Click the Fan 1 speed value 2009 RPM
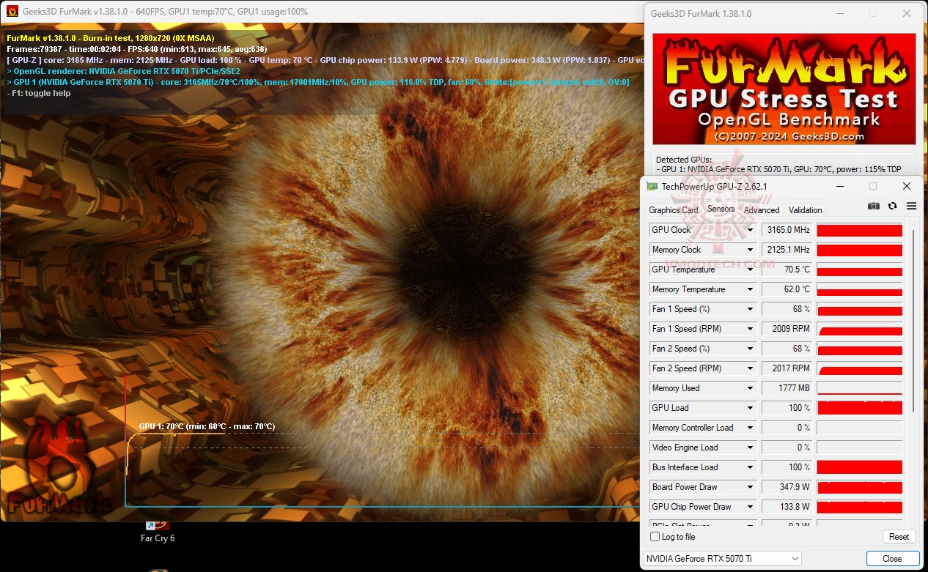928x572 pixels. pos(787,329)
